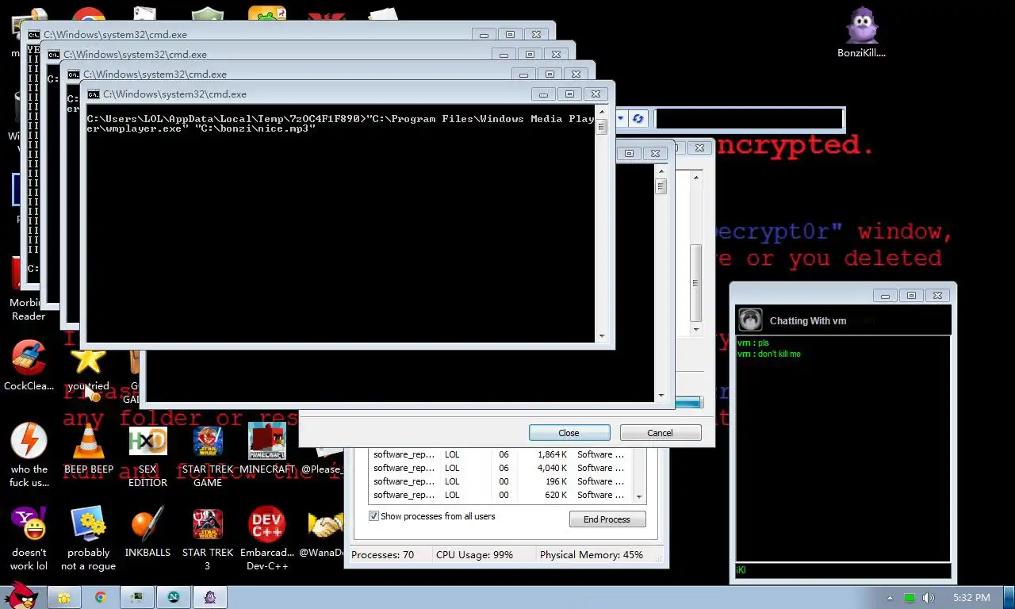The width and height of the screenshot is (1015, 609).
Task: Click the chat message input field
Action: coord(843,570)
